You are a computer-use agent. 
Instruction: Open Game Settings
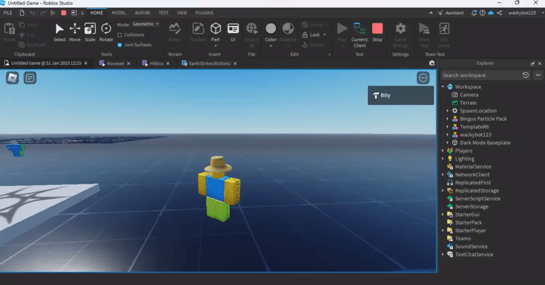(401, 35)
